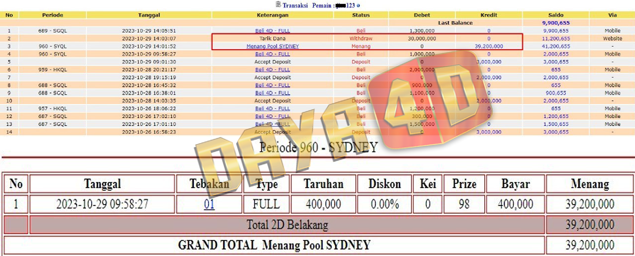The image size is (635, 256).
Task: Click the Last Balance value 9,900,655
Action: 555,23
